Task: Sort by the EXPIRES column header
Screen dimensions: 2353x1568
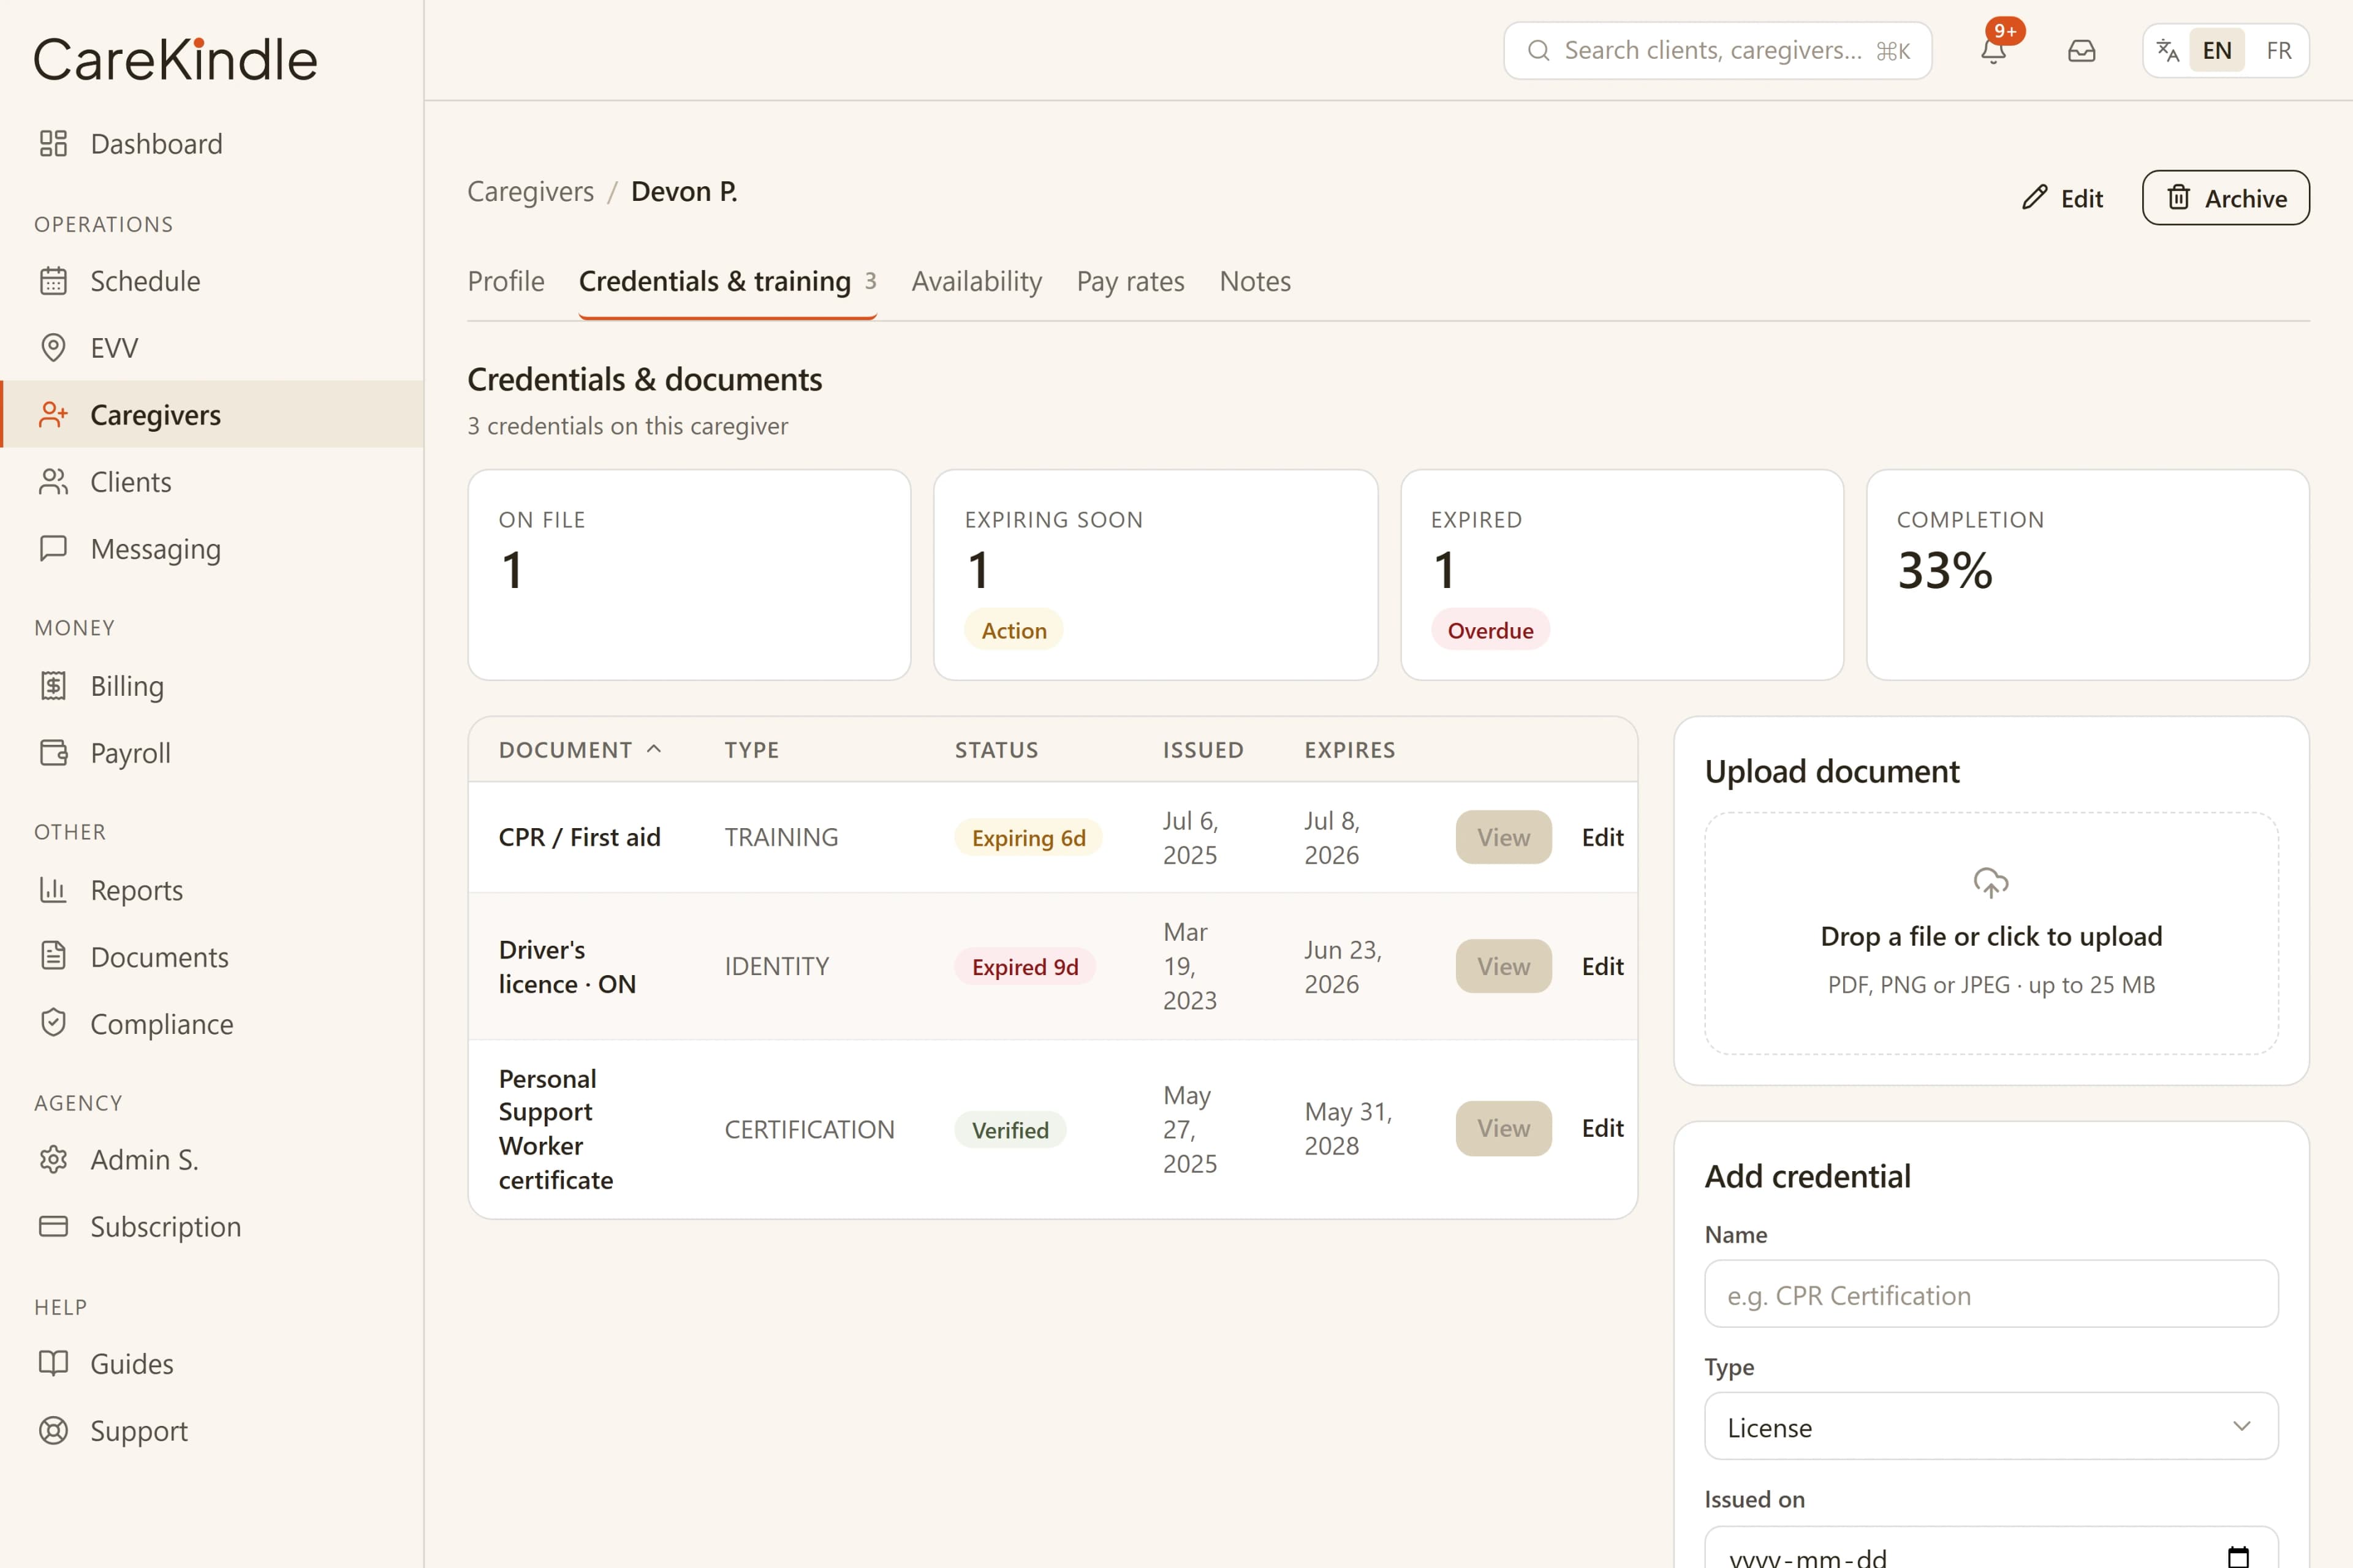Action: [x=1349, y=750]
